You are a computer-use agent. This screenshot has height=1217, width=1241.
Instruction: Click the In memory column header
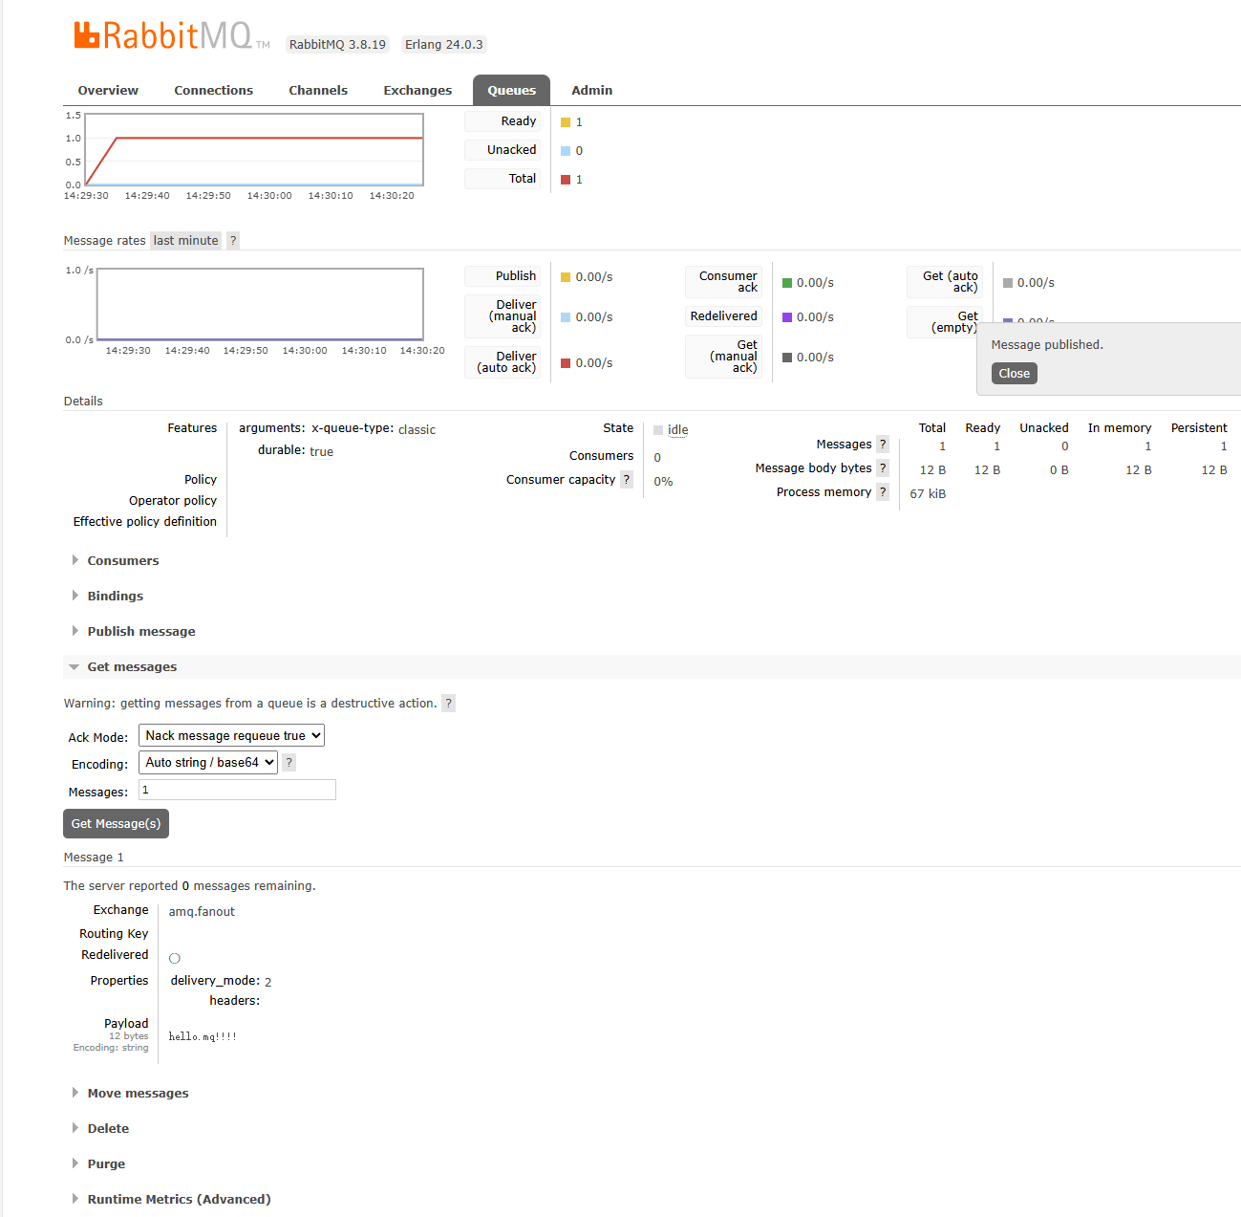pyautogui.click(x=1120, y=428)
